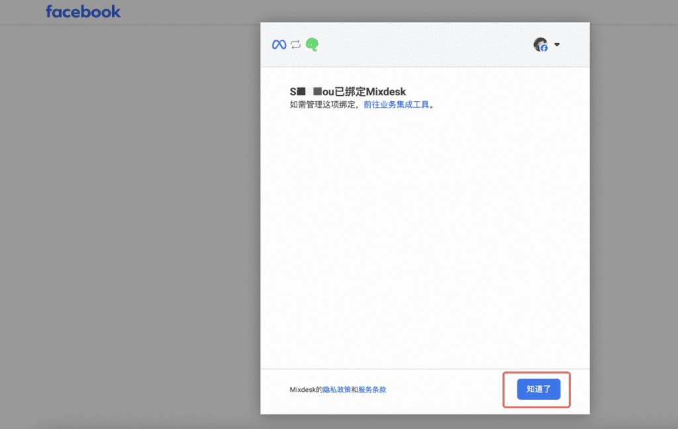Click the profile avatar picture

pos(540,44)
